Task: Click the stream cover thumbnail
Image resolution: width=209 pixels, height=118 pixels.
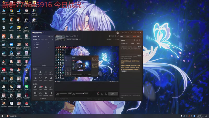Action: click(x=60, y=38)
